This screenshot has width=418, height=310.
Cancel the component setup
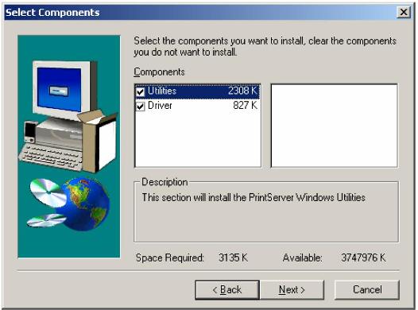367,290
